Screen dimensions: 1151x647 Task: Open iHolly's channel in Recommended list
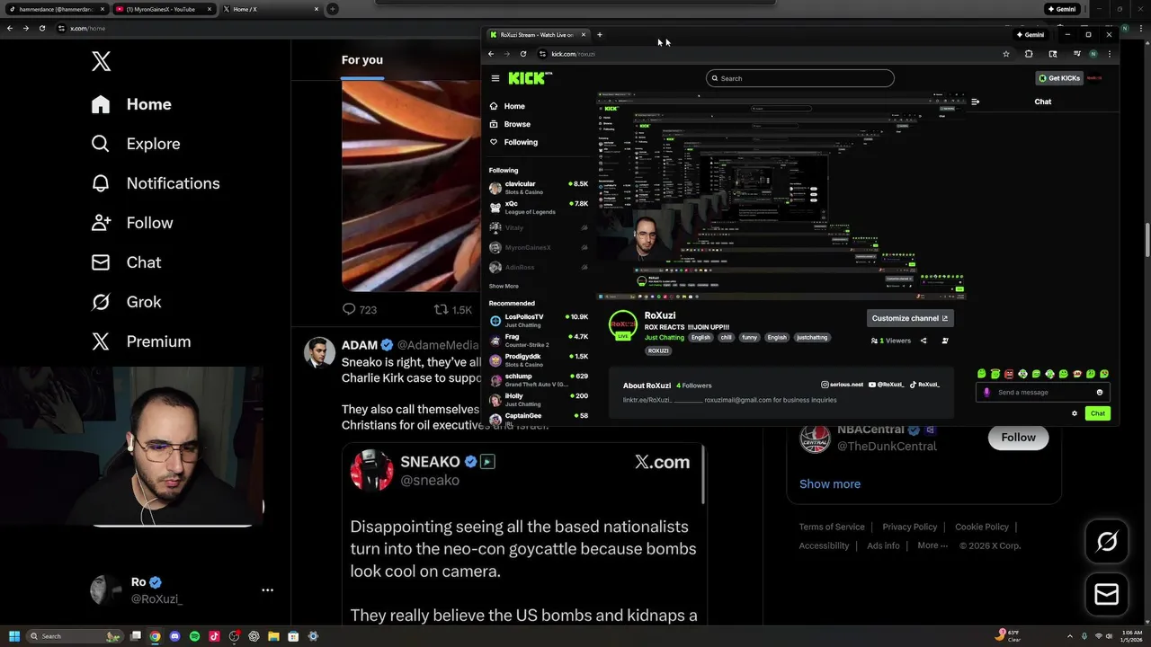click(539, 400)
